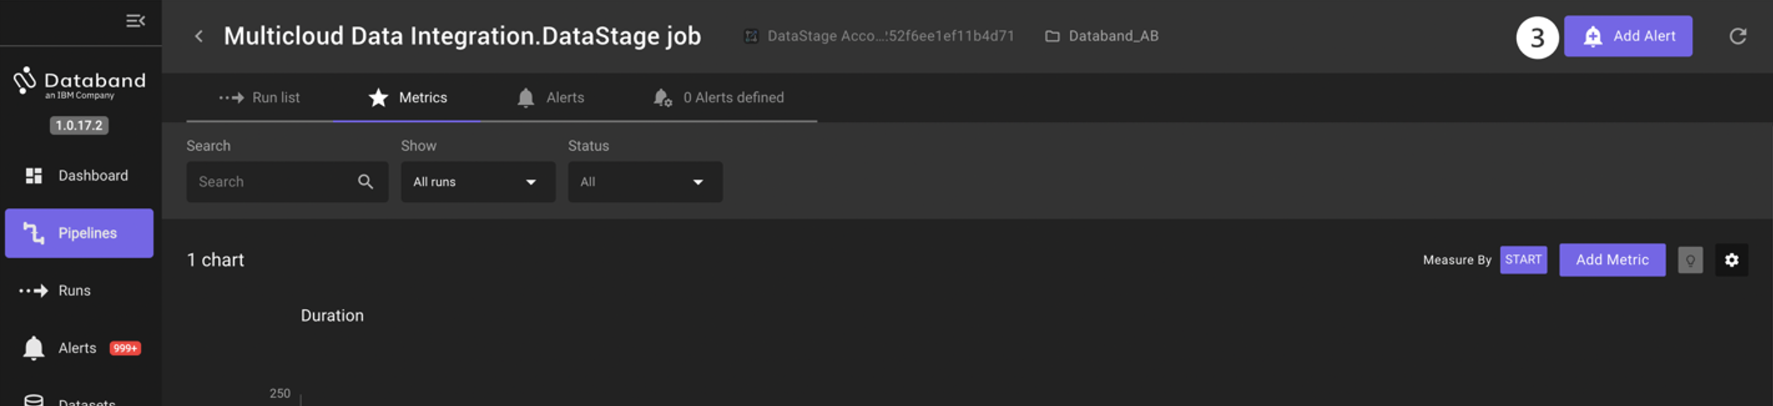Click the Add Alert button

[1628, 36]
